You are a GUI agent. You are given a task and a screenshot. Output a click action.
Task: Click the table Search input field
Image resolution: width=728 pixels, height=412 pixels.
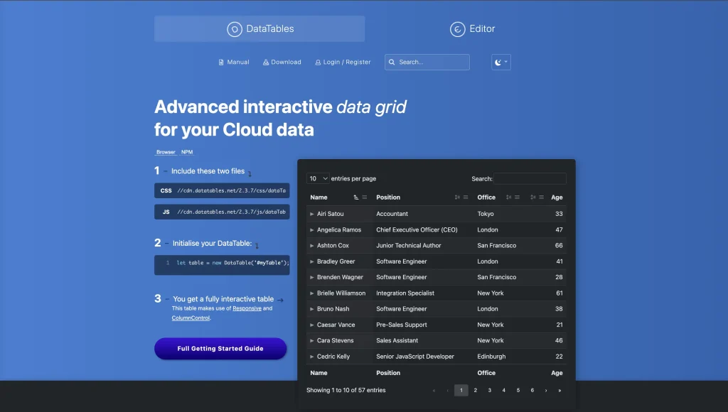[x=530, y=179]
